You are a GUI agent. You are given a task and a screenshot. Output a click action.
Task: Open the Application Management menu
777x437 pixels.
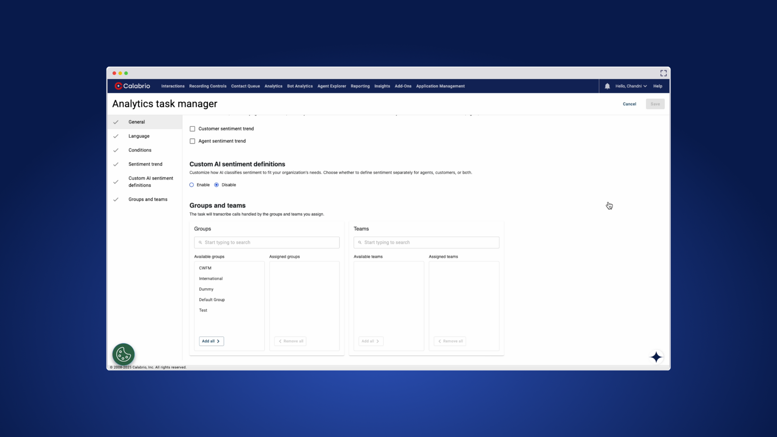pos(440,86)
